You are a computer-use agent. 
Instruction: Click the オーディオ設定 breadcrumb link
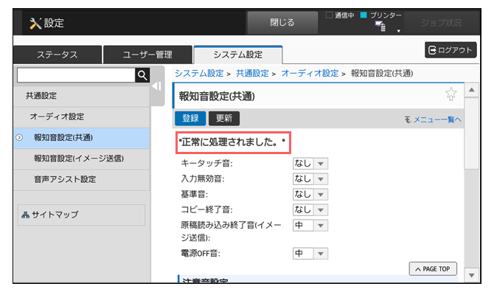pyautogui.click(x=310, y=74)
